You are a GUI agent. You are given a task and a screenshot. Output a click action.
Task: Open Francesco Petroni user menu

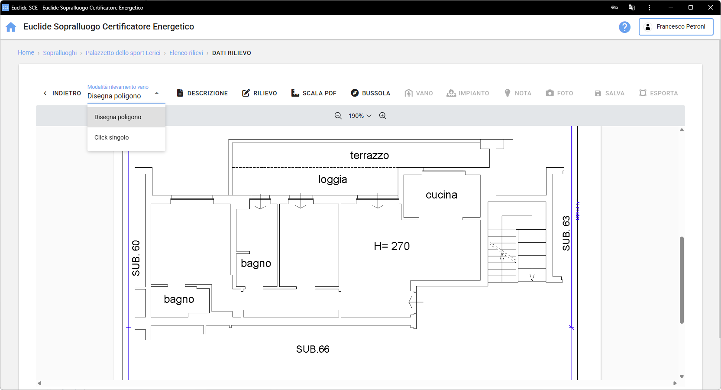tap(676, 27)
